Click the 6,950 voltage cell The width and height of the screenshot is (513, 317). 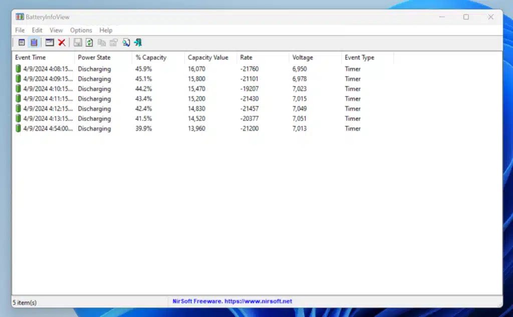300,69
